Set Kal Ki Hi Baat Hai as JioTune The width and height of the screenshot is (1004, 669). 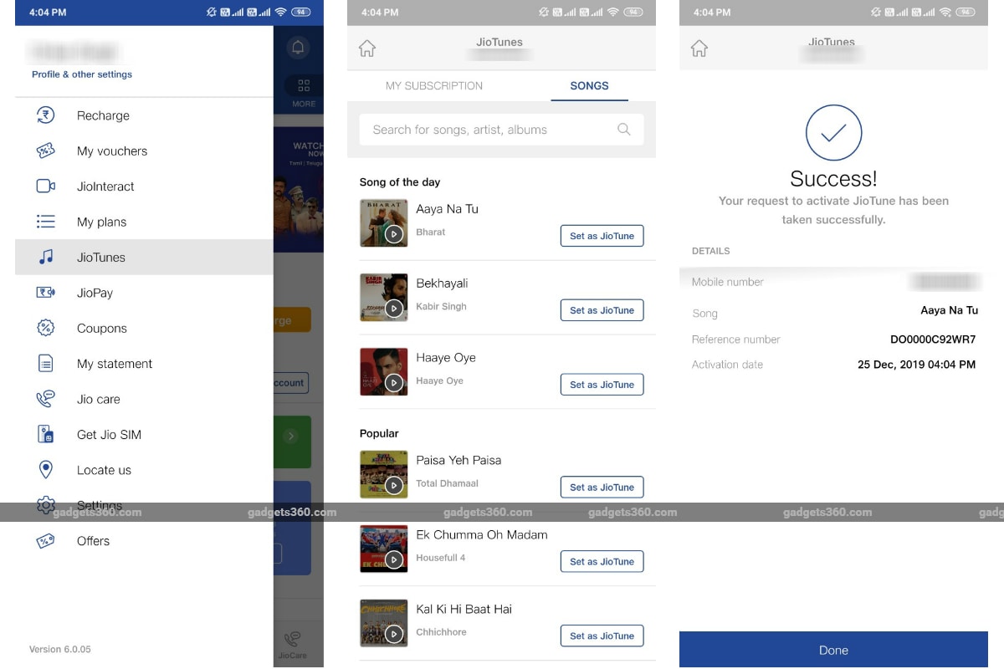pos(602,636)
